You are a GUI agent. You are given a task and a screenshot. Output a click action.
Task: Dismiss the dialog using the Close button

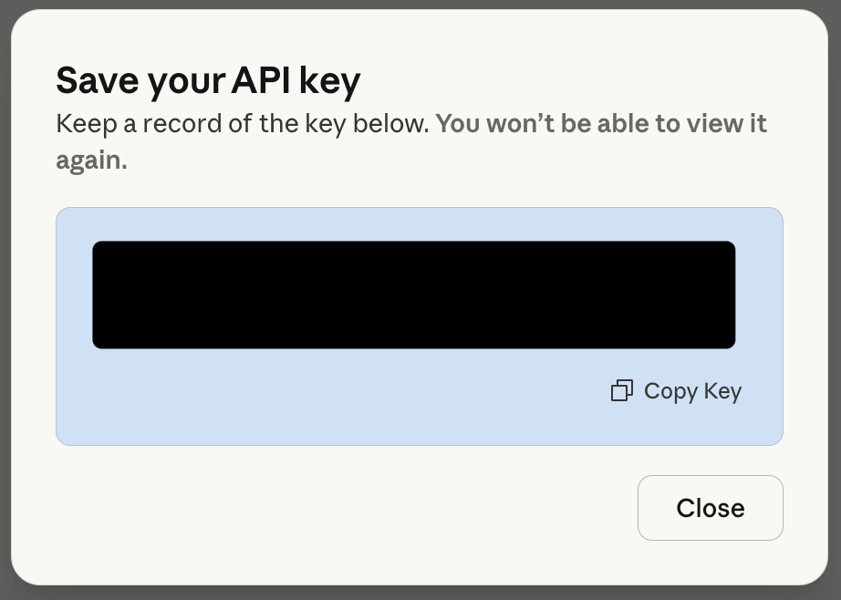point(710,508)
